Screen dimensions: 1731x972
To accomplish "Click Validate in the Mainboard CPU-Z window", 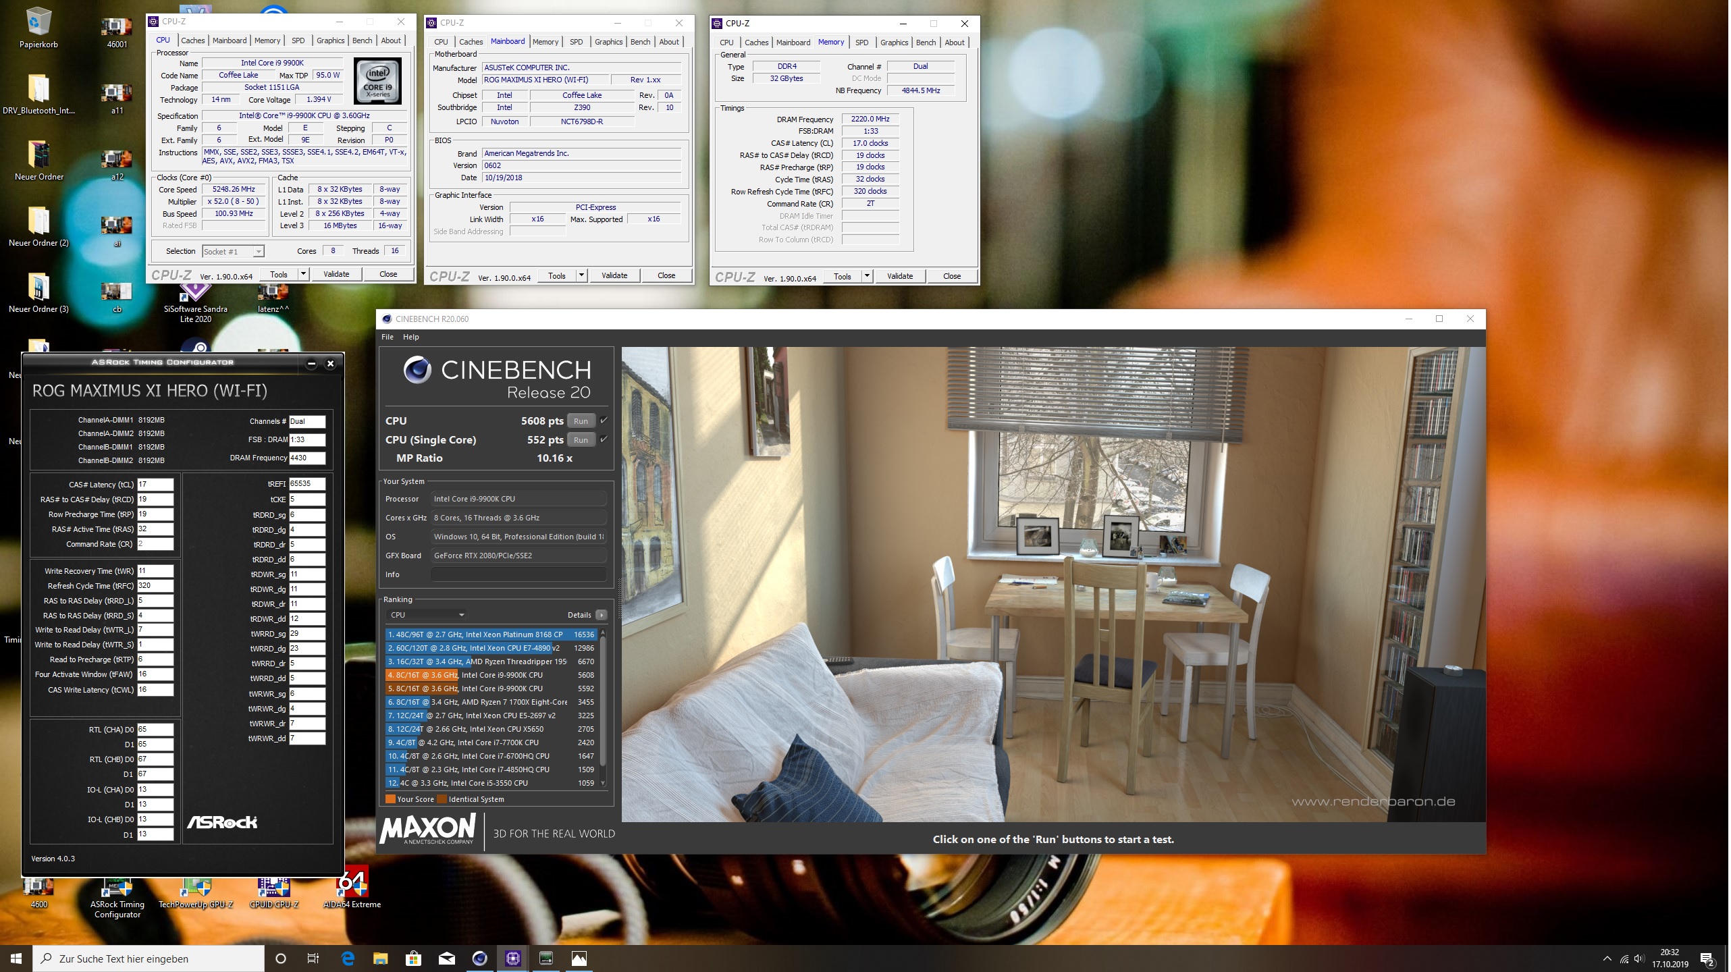I will pyautogui.click(x=614, y=275).
